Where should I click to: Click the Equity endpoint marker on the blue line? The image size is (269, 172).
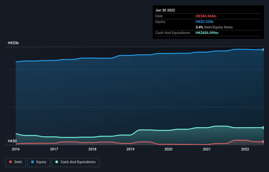263,50
